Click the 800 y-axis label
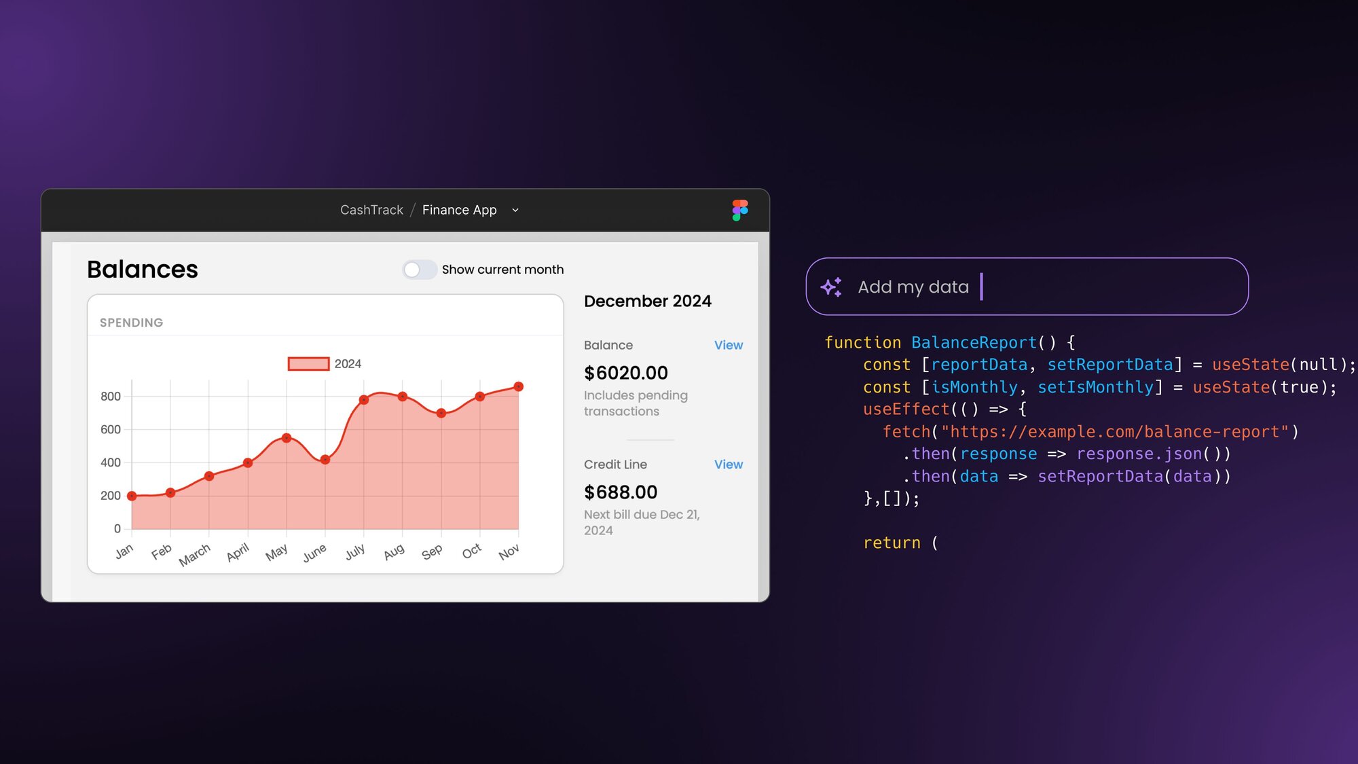Screen dimensions: 1358x764 111,397
